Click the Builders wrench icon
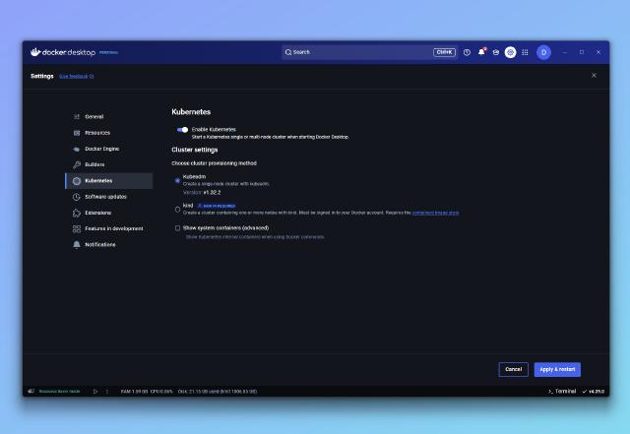Image resolution: width=630 pixels, height=434 pixels. (77, 164)
